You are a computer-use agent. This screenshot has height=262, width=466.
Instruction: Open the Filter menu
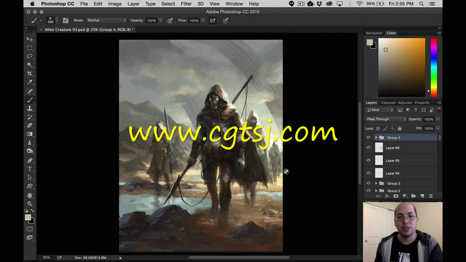[186, 4]
